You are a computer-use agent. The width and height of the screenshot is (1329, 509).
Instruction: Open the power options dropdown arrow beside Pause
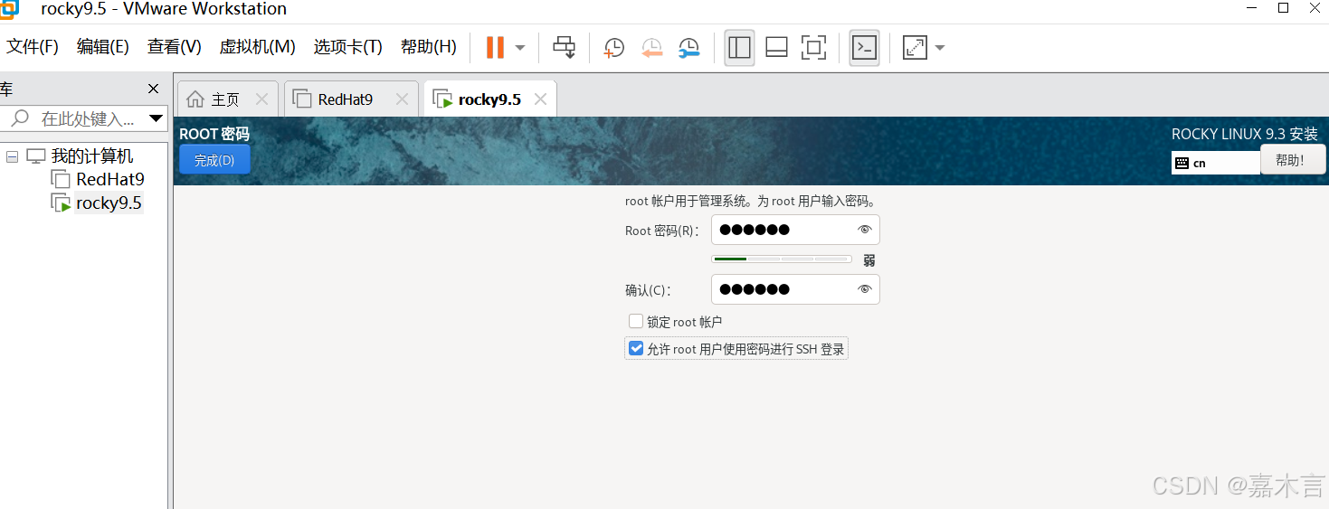tap(520, 47)
